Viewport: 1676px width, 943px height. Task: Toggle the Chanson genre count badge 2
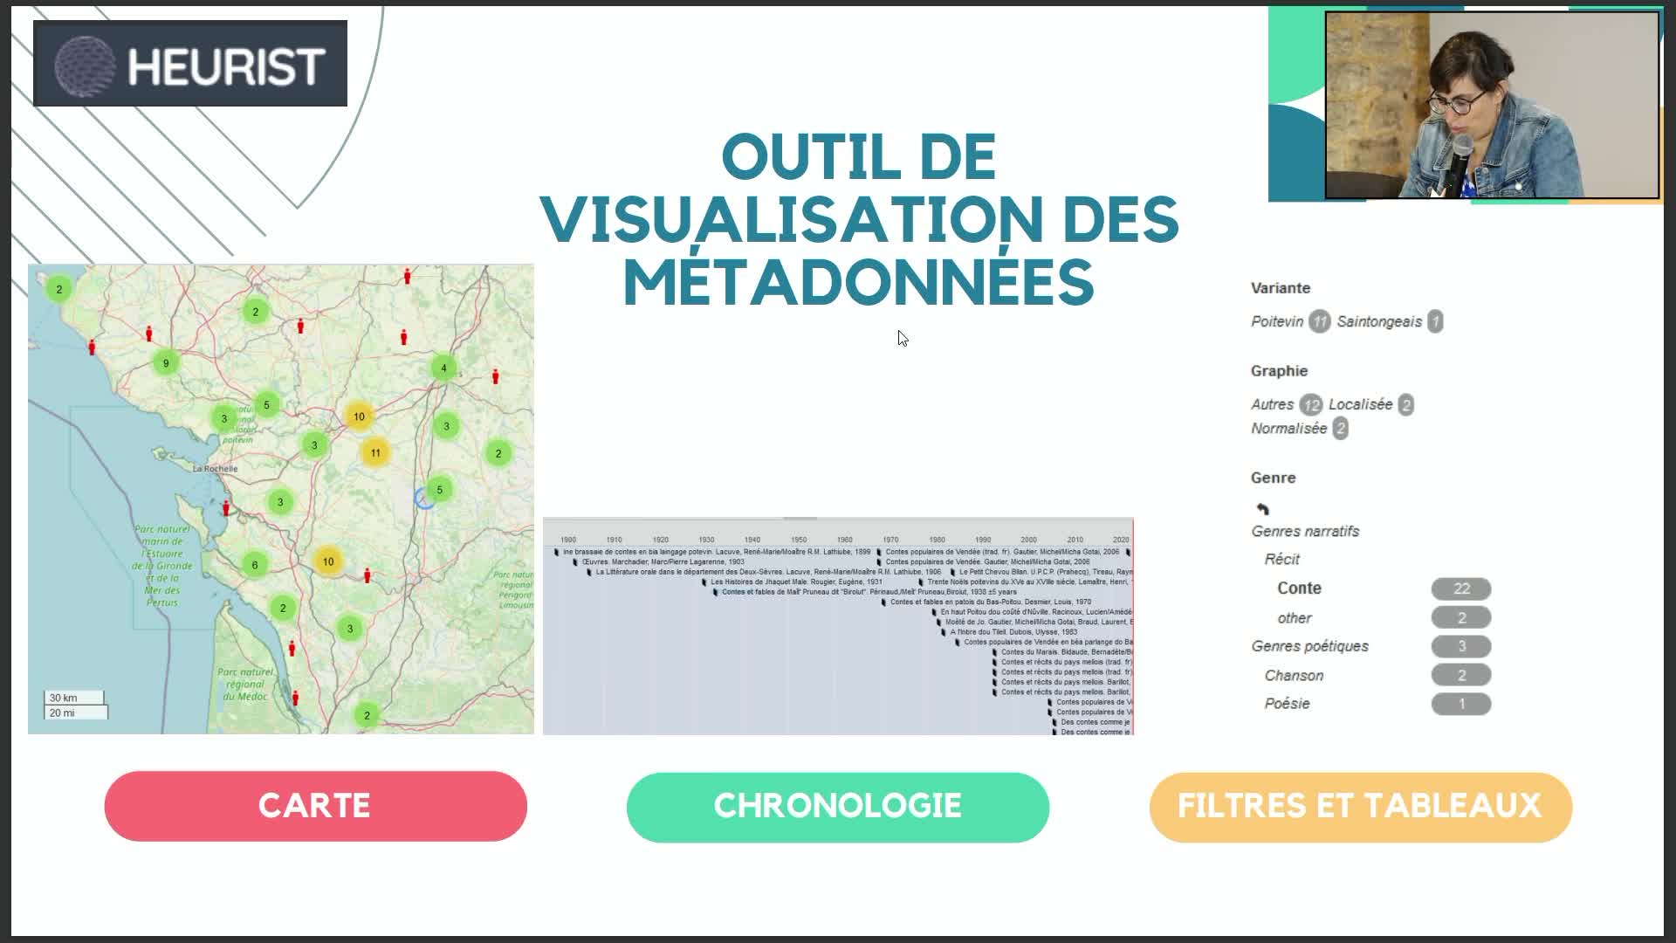pos(1460,675)
